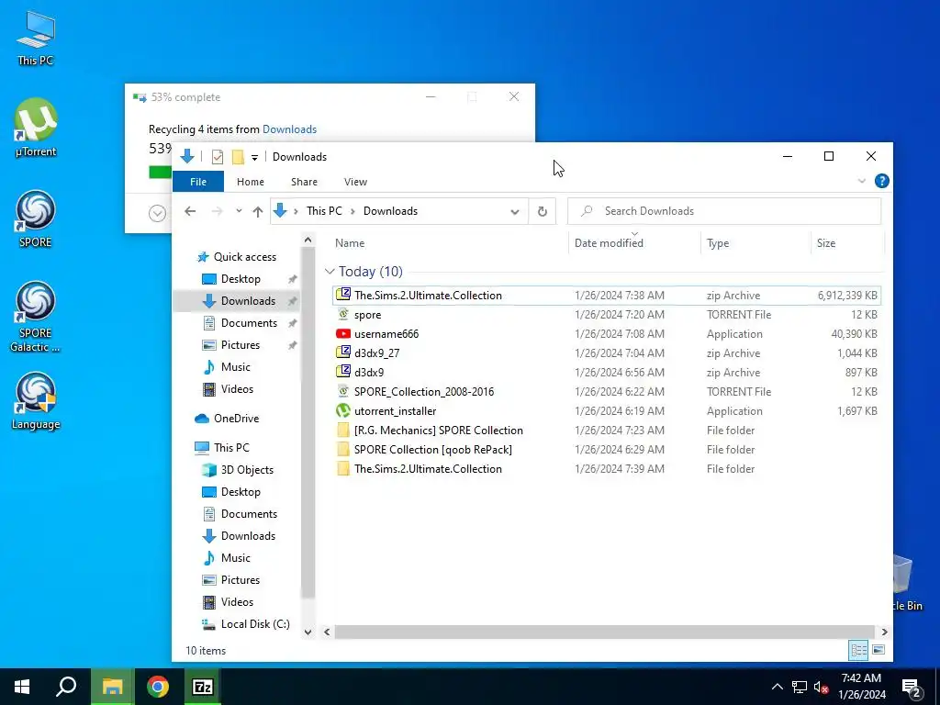This screenshot has width=940, height=705.
Task: Open pinned Documents under Quick access
Action: point(241,323)
